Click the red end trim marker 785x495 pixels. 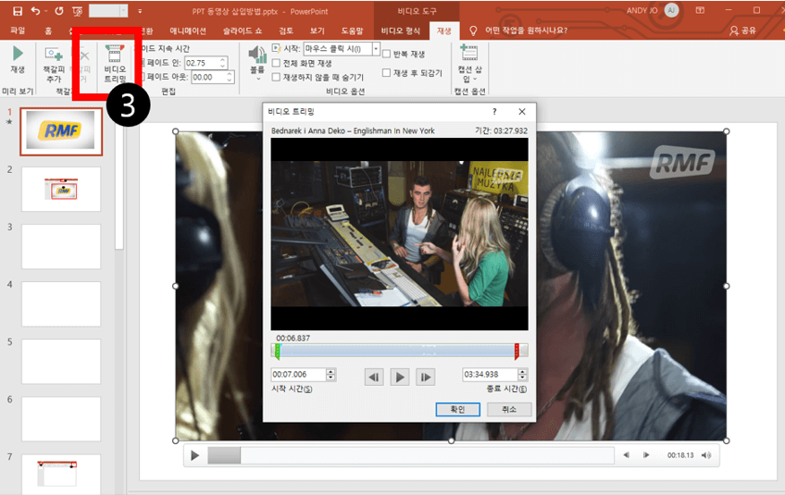point(517,352)
